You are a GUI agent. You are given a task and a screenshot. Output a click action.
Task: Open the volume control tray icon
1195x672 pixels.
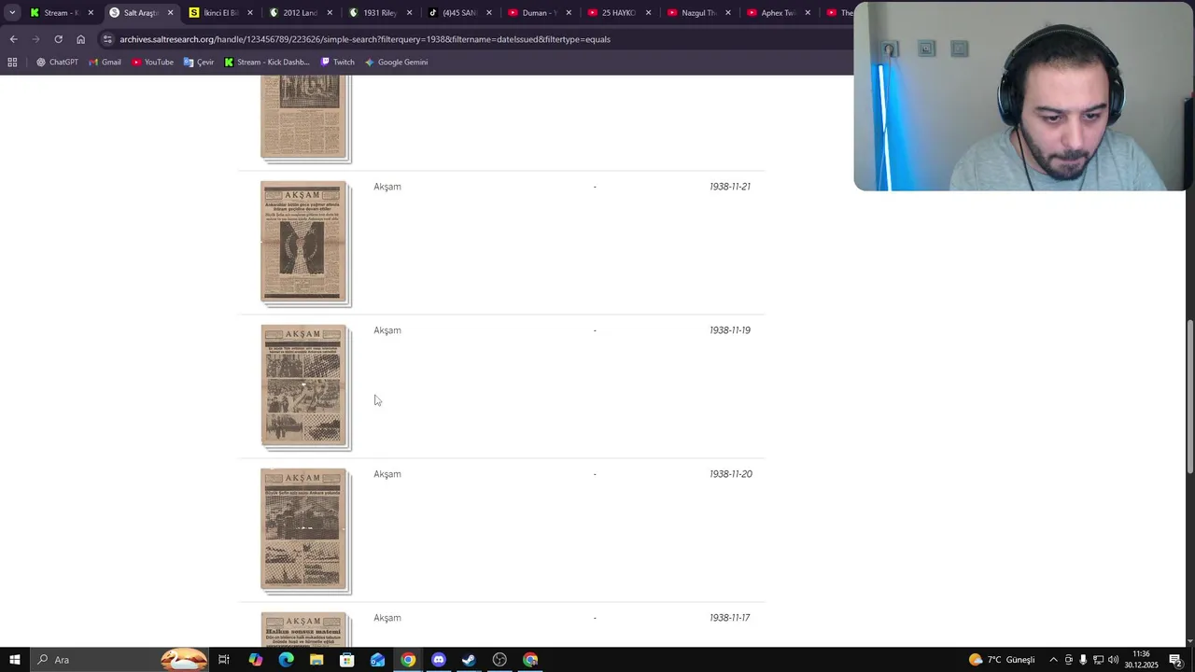(1113, 660)
